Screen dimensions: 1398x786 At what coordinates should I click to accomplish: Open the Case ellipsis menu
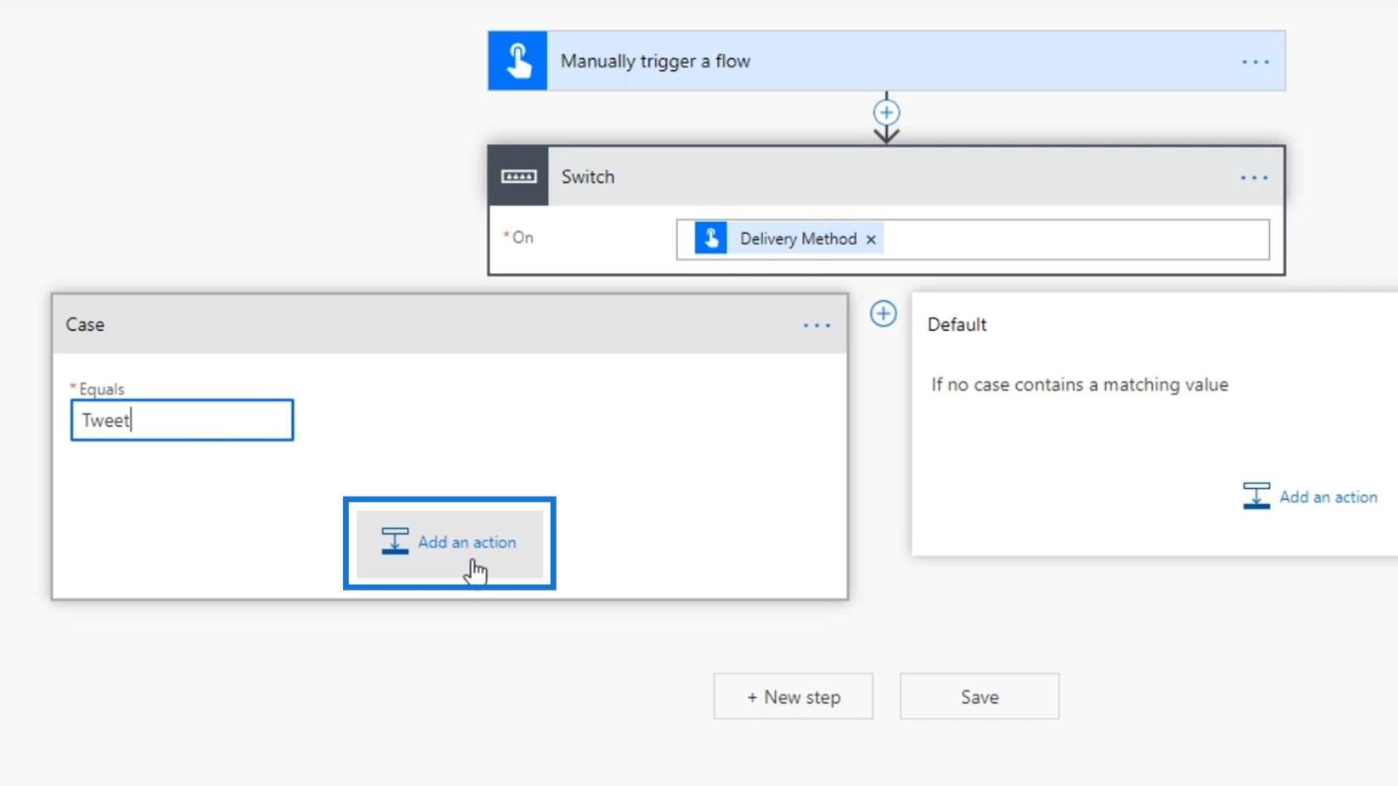816,325
